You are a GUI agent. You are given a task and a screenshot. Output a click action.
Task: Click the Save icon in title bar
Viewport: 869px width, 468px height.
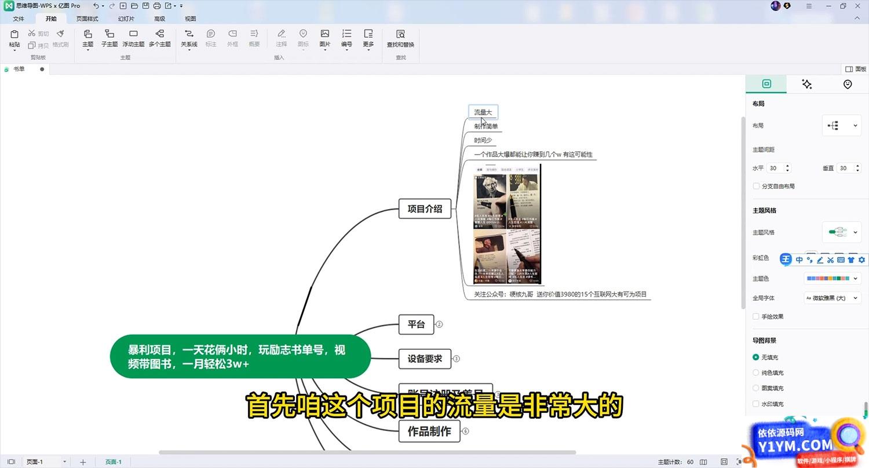[145, 6]
